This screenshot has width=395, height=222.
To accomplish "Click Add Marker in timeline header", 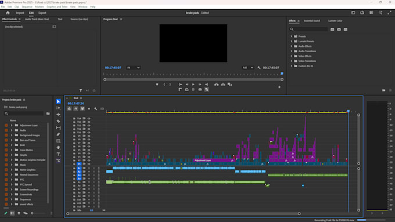I will [x=89, y=108].
